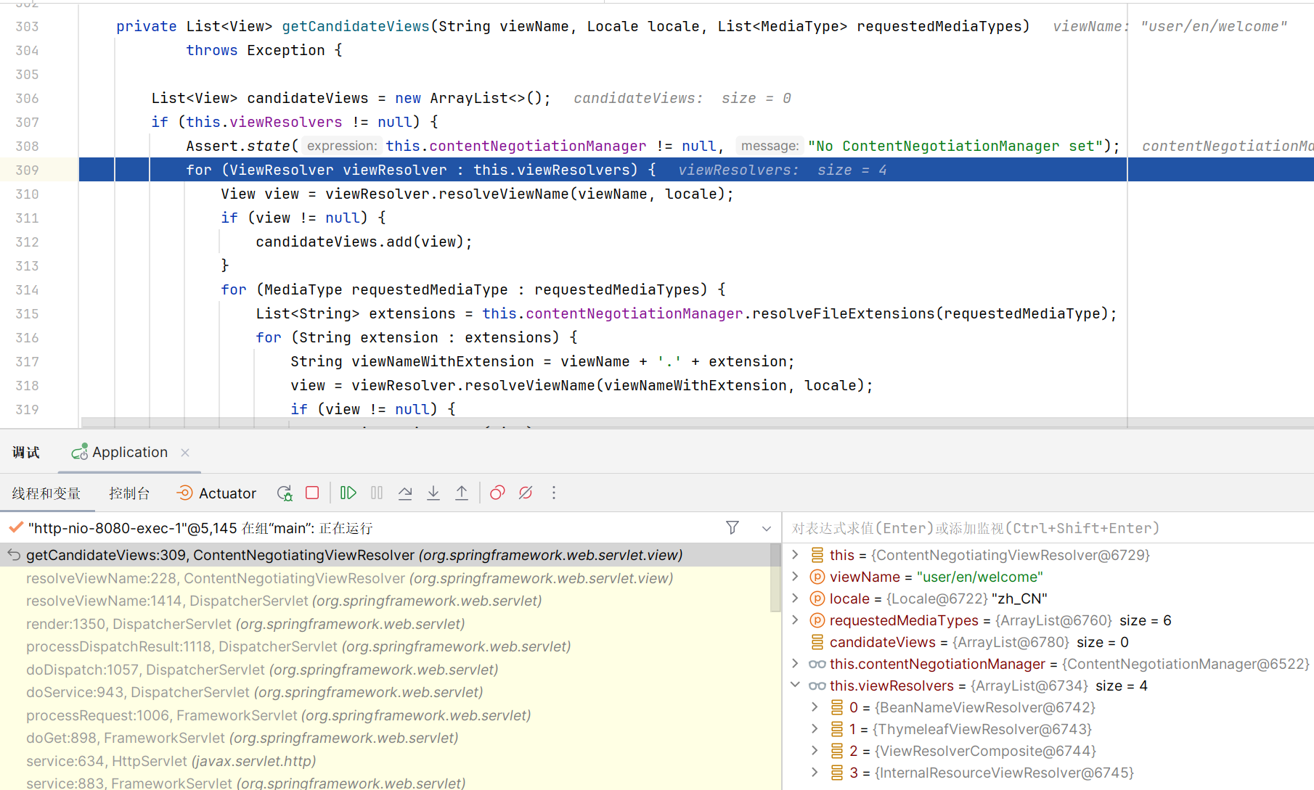Image resolution: width=1314 pixels, height=790 pixels.
Task: Select frame processDispatchResult:1118
Action: [x=385, y=646]
